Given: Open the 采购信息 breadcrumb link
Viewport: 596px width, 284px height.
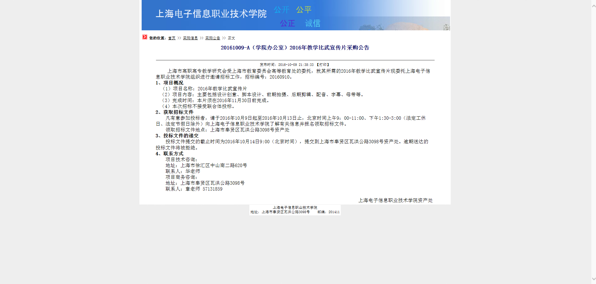Looking at the screenshot, I should [x=190, y=38].
